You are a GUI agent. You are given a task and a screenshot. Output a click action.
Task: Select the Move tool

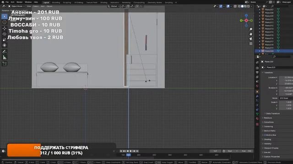(x=5, y=28)
